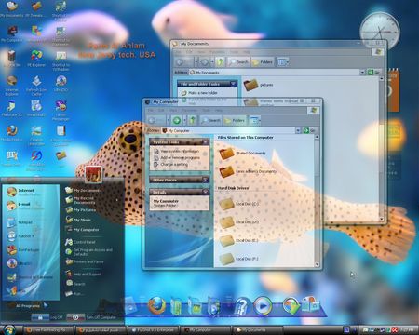
Task: Expand the Other Places panel
Action: [205, 180]
